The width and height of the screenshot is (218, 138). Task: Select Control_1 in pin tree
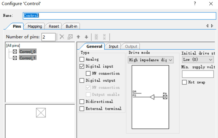tap(28, 58)
